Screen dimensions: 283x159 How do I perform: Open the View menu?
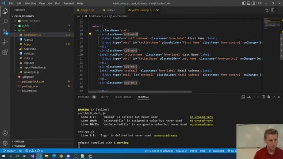(42, 3)
